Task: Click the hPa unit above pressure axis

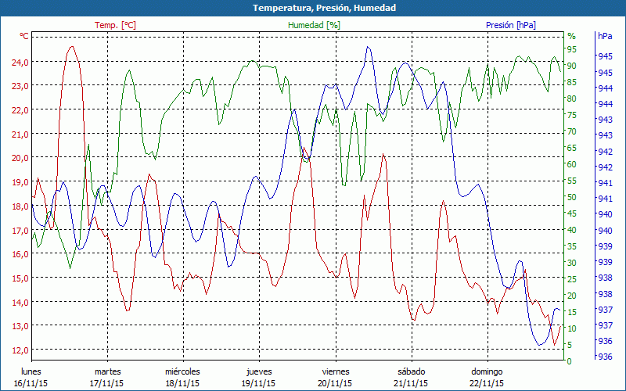Action: 605,36
